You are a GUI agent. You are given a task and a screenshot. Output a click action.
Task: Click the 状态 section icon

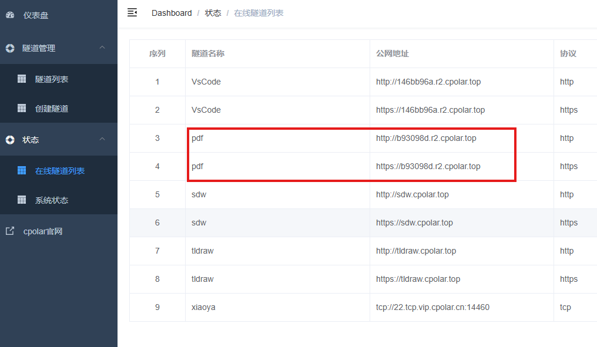[x=10, y=140]
